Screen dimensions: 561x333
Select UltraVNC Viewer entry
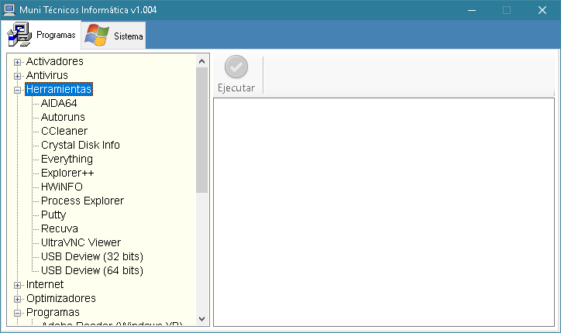click(x=81, y=243)
